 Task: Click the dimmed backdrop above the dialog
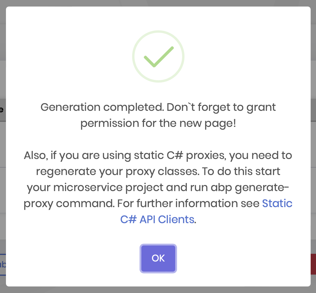pos(158,3)
